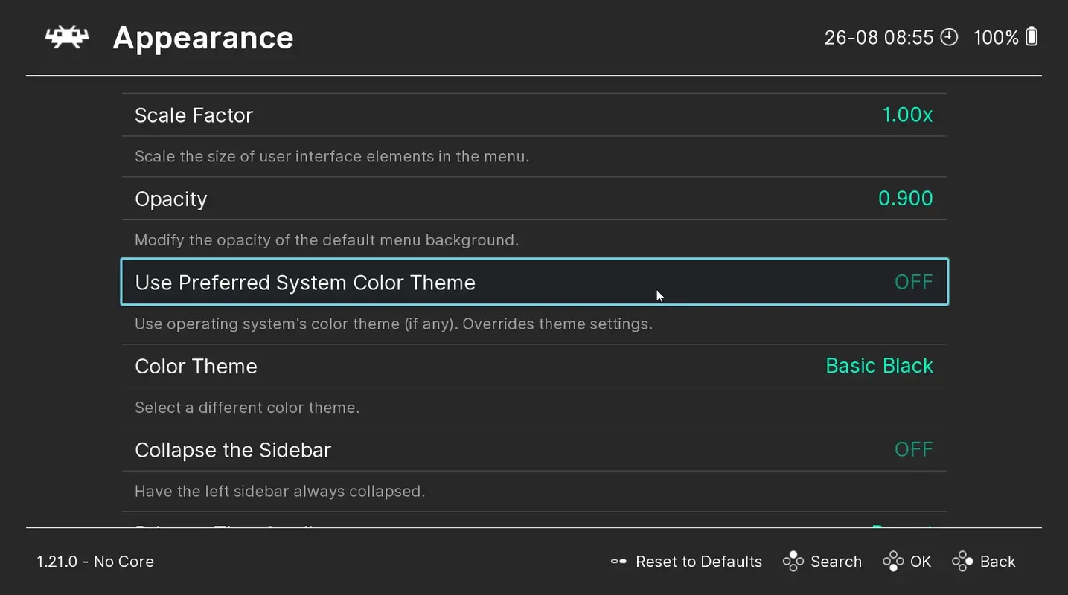Adjust the Opacity 0.900 value
This screenshot has width=1068, height=595.
[x=905, y=199]
